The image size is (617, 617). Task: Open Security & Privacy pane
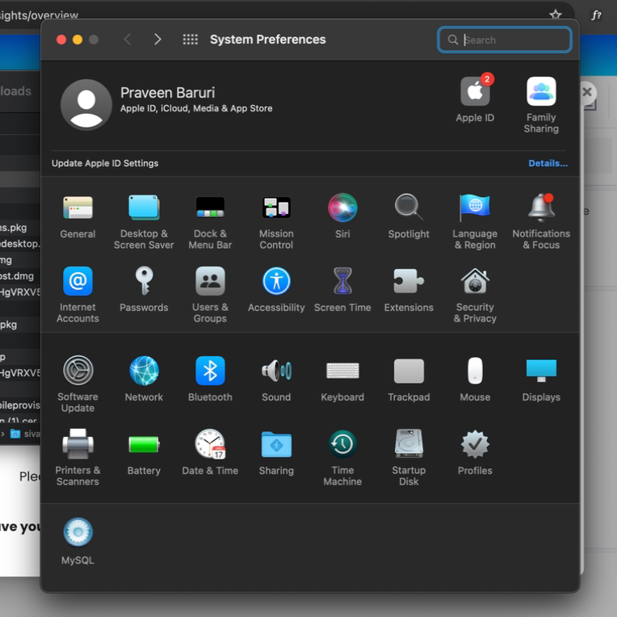475,295
